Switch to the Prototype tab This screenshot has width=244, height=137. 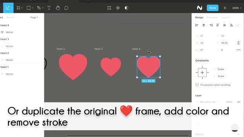(x=212, y=18)
